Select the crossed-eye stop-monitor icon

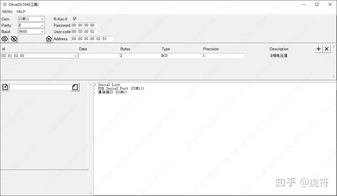point(14,39)
